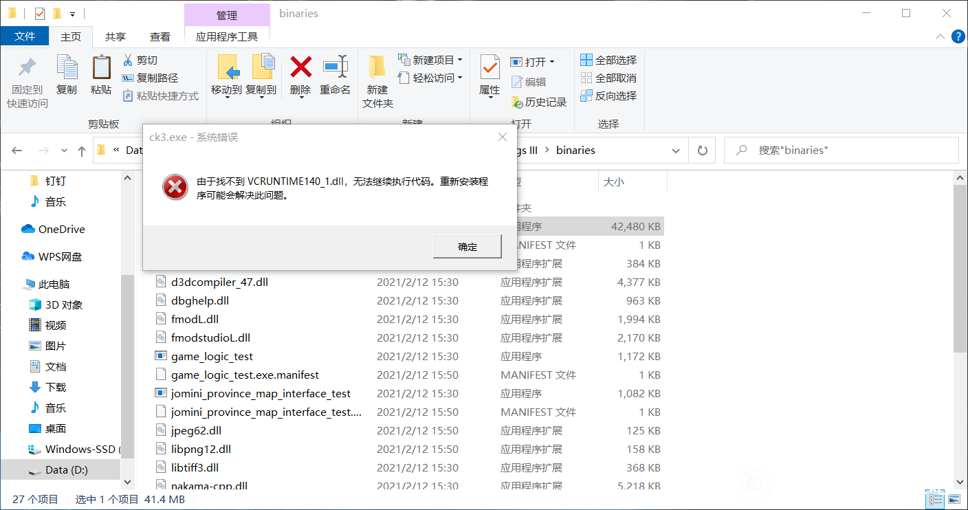Expand hidden breadcrumb path chevrons
Viewport: 968px width, 510px height.
coord(116,150)
